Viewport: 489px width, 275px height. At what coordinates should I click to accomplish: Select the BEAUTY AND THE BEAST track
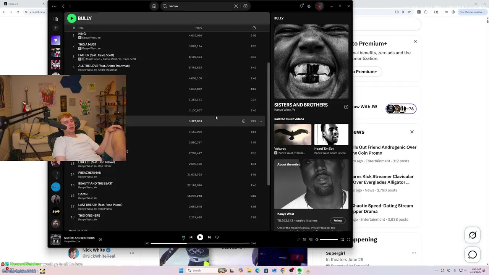click(96, 183)
